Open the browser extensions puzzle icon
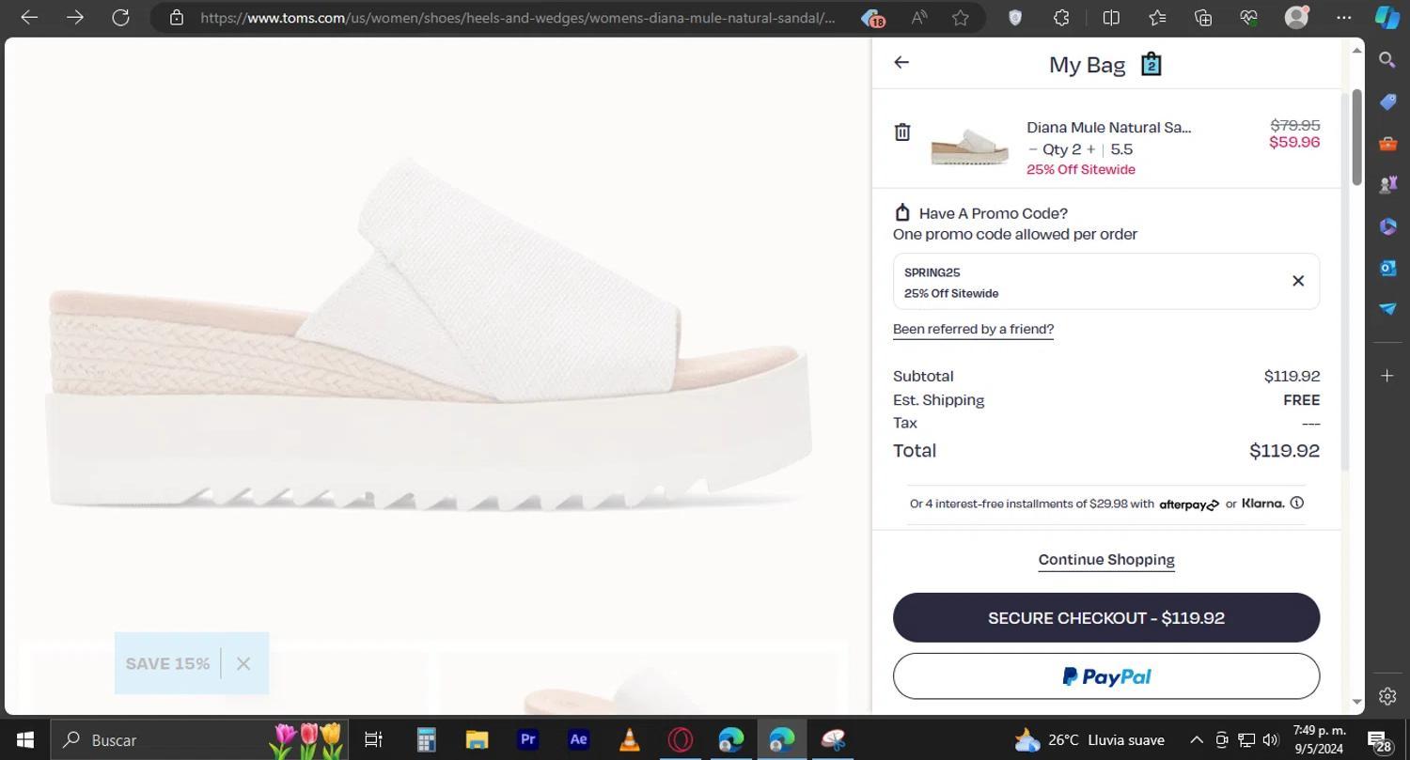This screenshot has height=760, width=1410. pyautogui.click(x=1061, y=17)
